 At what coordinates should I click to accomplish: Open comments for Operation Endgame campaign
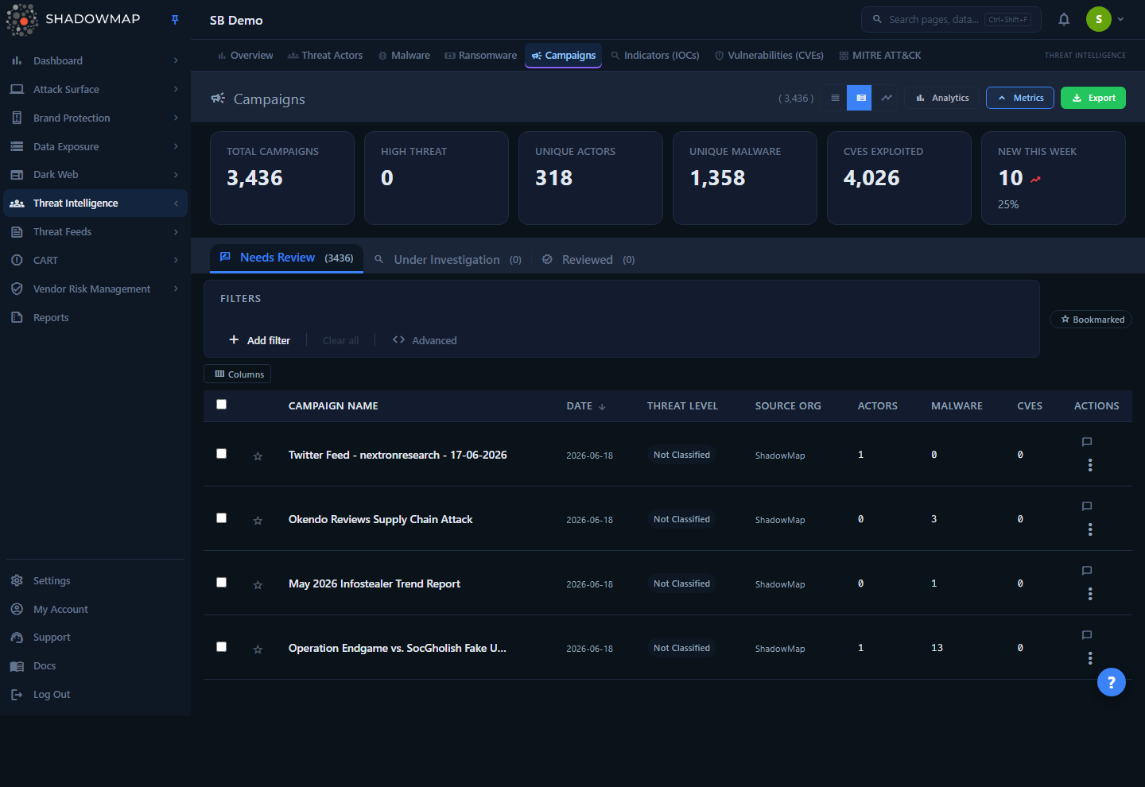pyautogui.click(x=1087, y=635)
